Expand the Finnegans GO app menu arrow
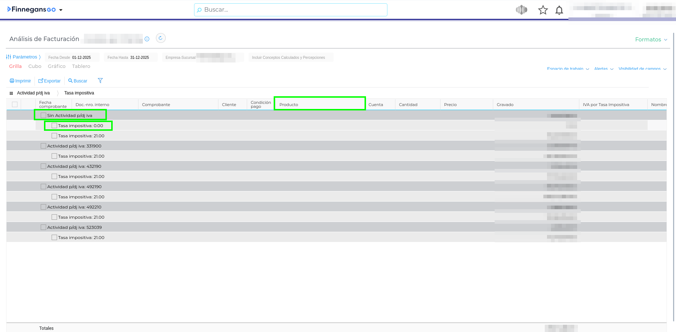 pos(61,10)
